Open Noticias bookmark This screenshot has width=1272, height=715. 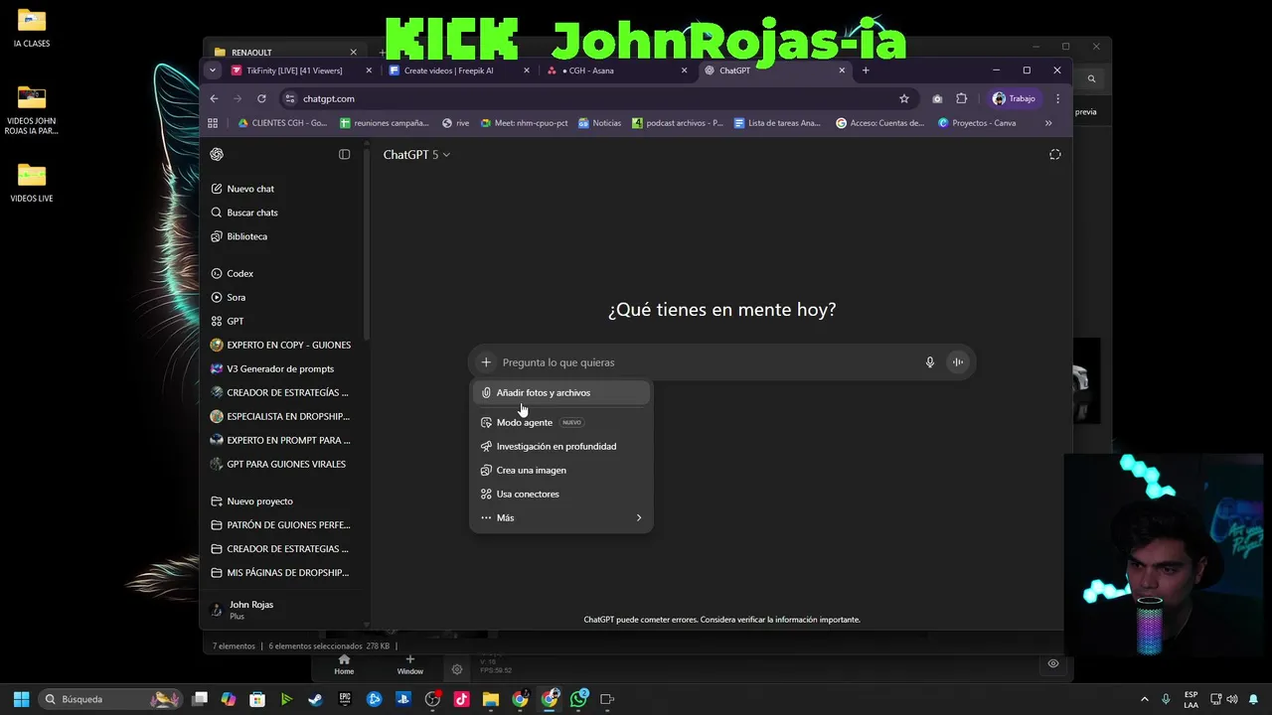click(599, 123)
